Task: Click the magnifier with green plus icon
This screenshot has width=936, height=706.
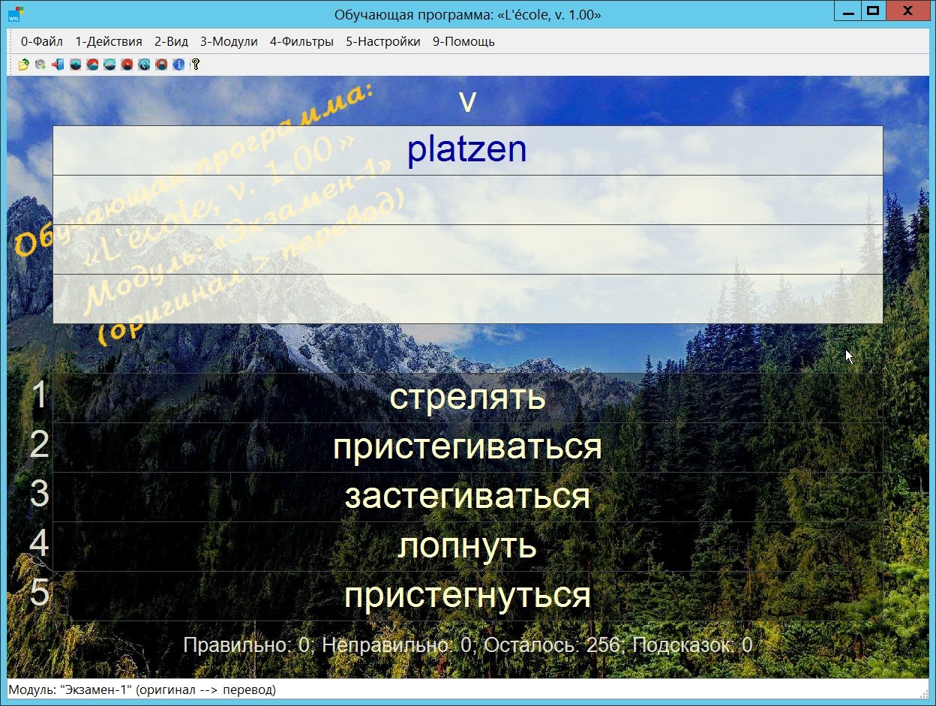Action: [40, 65]
